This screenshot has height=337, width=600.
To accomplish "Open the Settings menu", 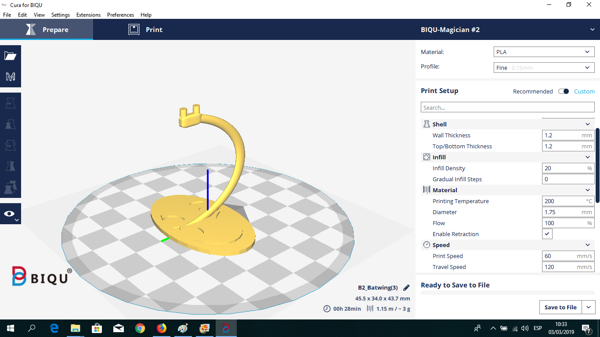I will 61,14.
